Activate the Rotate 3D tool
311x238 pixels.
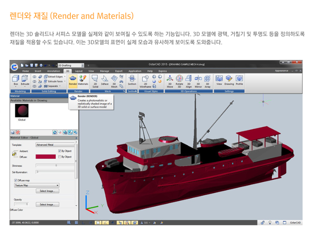pos(179,79)
